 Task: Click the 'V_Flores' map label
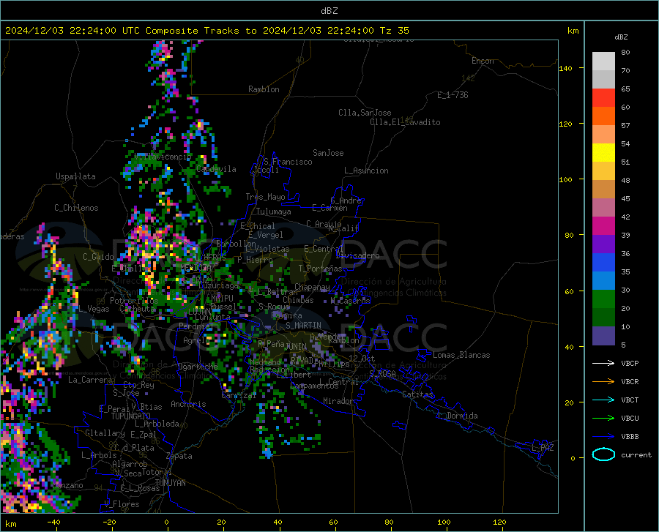tap(122, 504)
